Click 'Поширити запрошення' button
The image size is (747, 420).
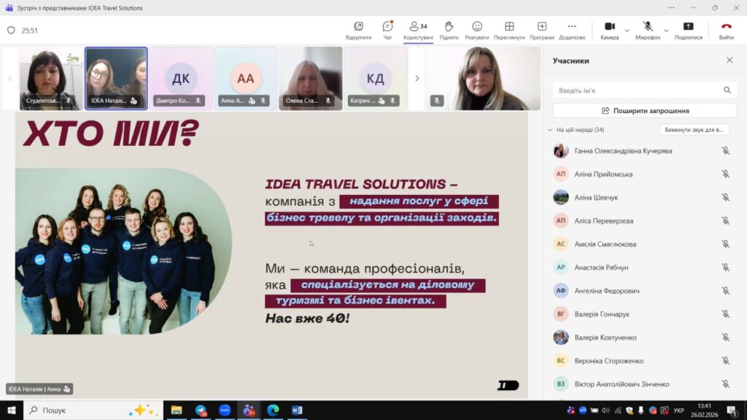[x=645, y=111]
